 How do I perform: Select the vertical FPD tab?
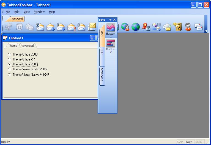click(102, 51)
